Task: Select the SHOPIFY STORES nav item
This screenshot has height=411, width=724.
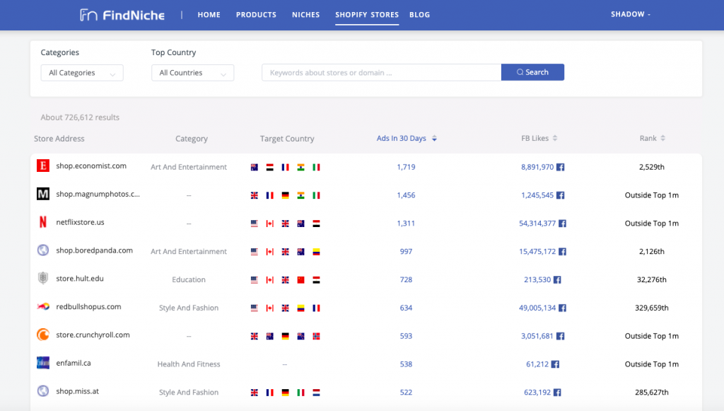Action: [367, 15]
